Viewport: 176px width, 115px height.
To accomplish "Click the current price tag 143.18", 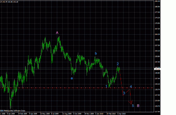I will tap(157, 69).
